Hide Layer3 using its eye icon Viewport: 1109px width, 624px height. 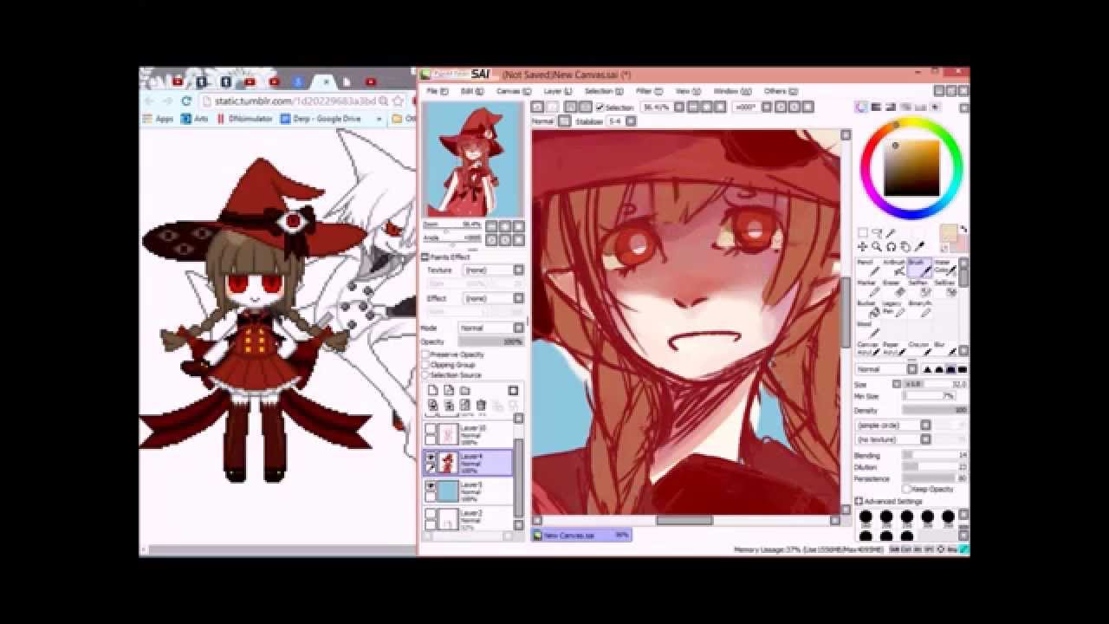click(431, 486)
